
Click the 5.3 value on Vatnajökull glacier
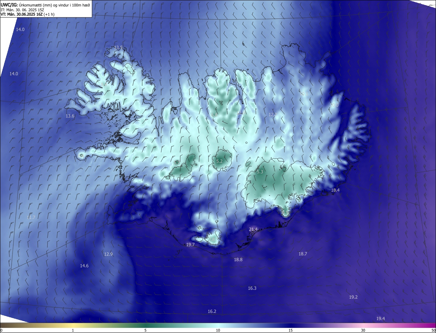(x=260, y=172)
